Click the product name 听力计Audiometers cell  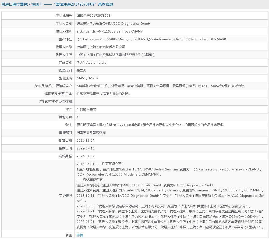click(x=91, y=62)
